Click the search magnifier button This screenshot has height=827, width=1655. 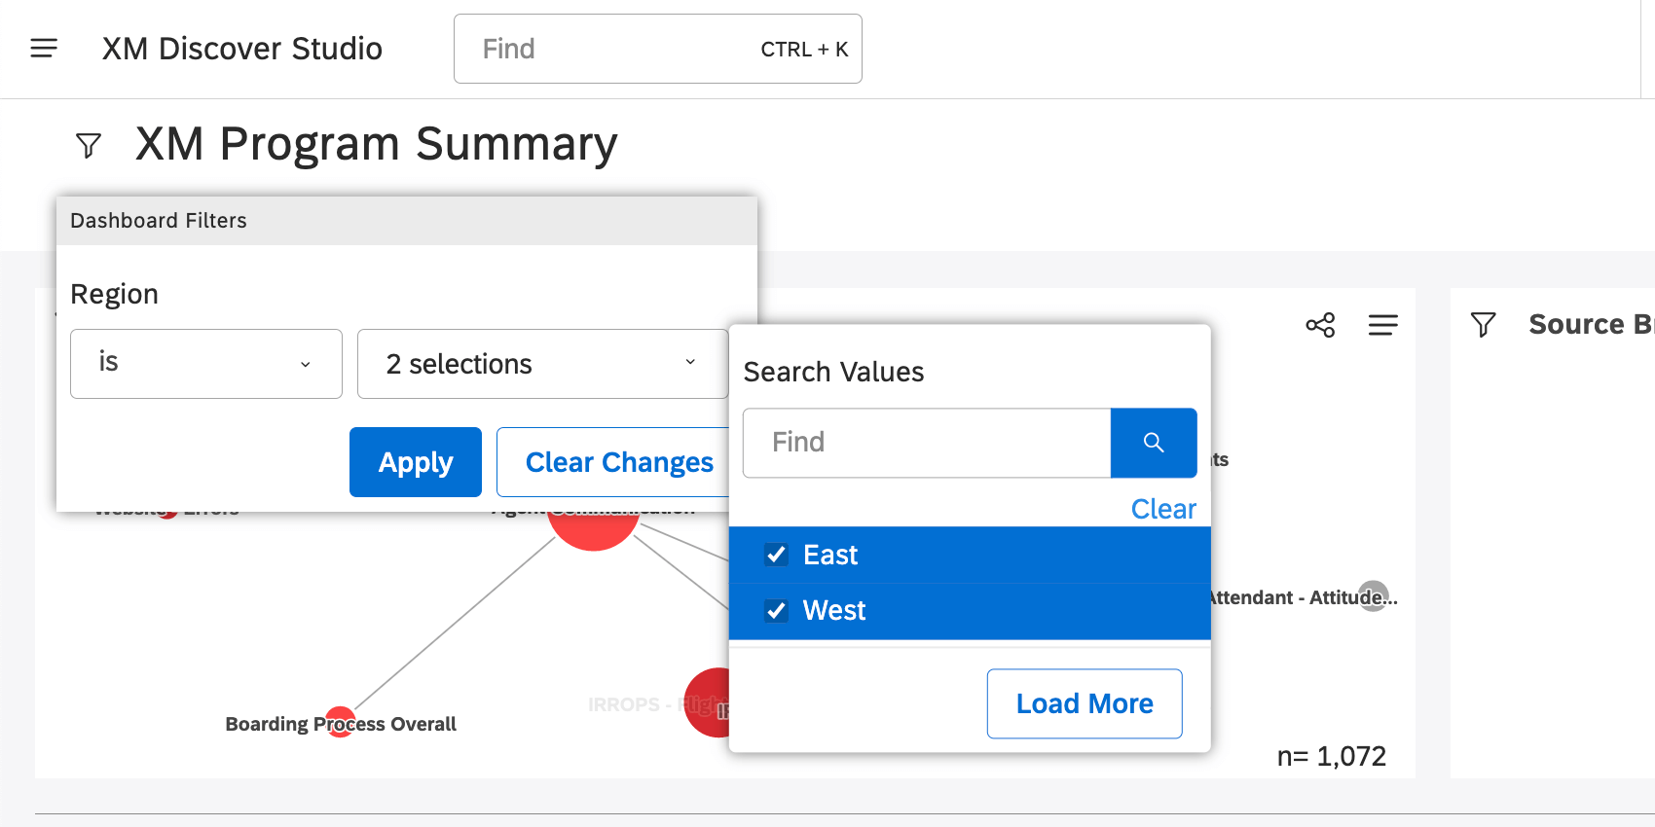(1154, 443)
